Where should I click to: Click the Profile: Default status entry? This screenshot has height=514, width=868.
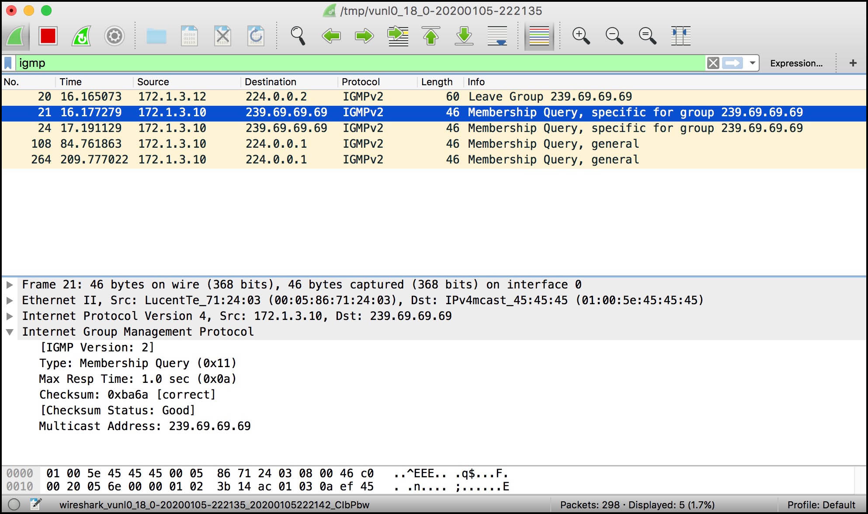point(821,505)
